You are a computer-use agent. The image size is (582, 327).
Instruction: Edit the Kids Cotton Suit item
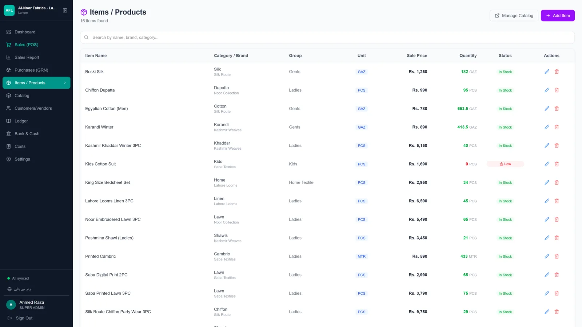tap(547, 164)
